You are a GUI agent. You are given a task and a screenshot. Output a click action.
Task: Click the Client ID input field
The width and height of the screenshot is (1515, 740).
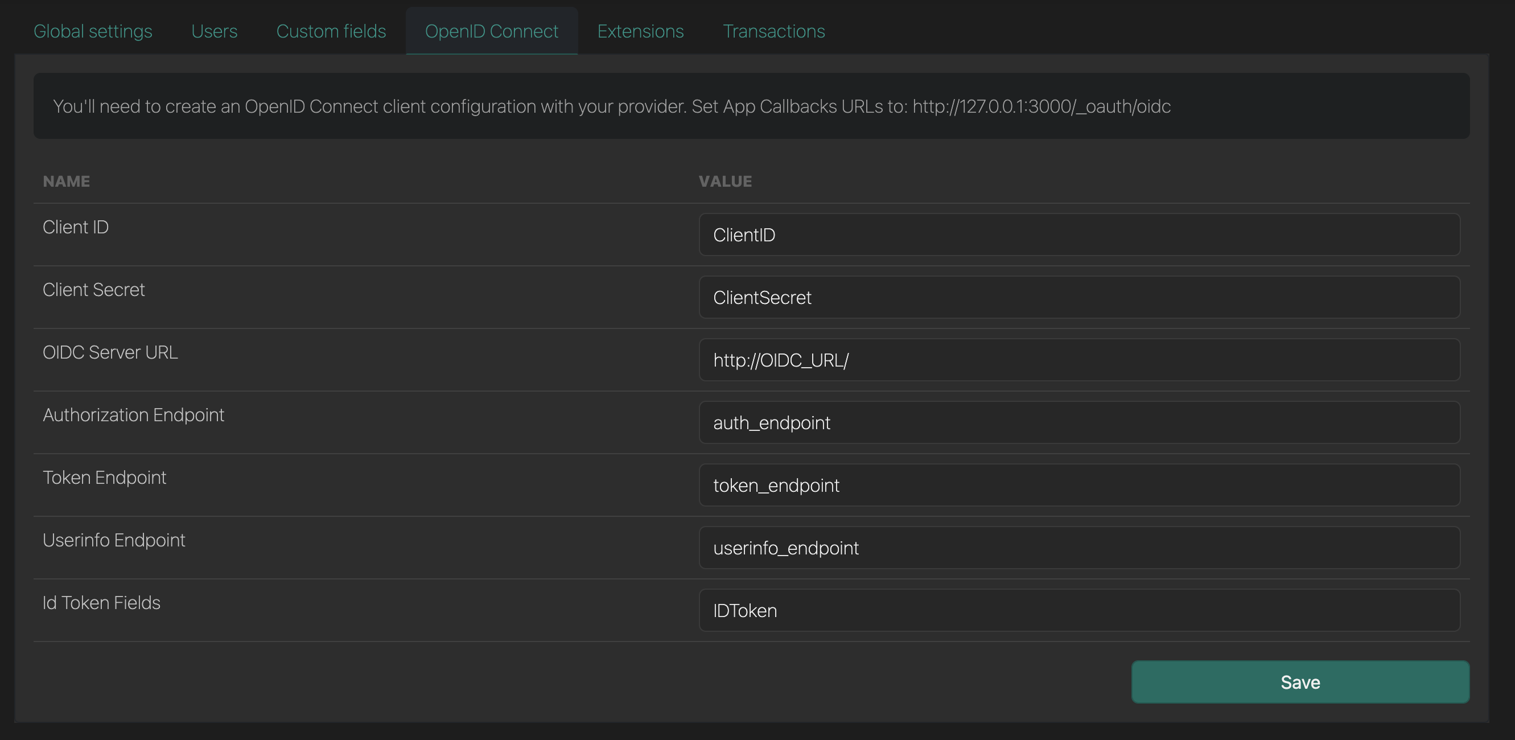pyautogui.click(x=1079, y=234)
